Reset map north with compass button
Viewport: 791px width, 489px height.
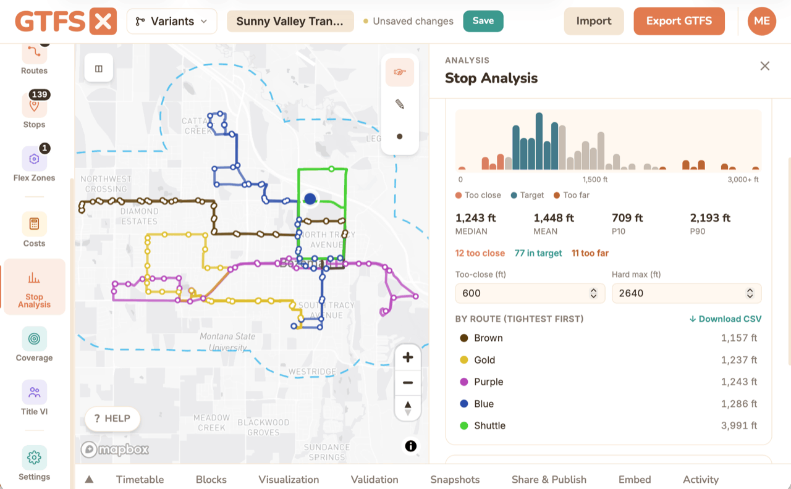tap(408, 408)
